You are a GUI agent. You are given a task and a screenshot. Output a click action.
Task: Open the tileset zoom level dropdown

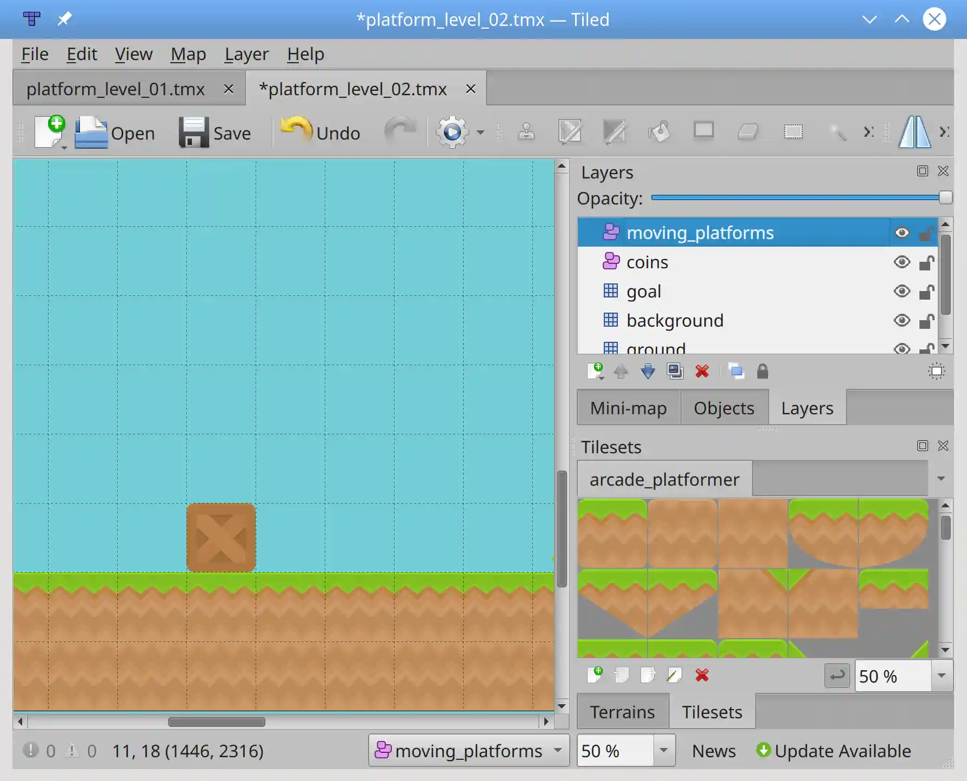pos(941,676)
